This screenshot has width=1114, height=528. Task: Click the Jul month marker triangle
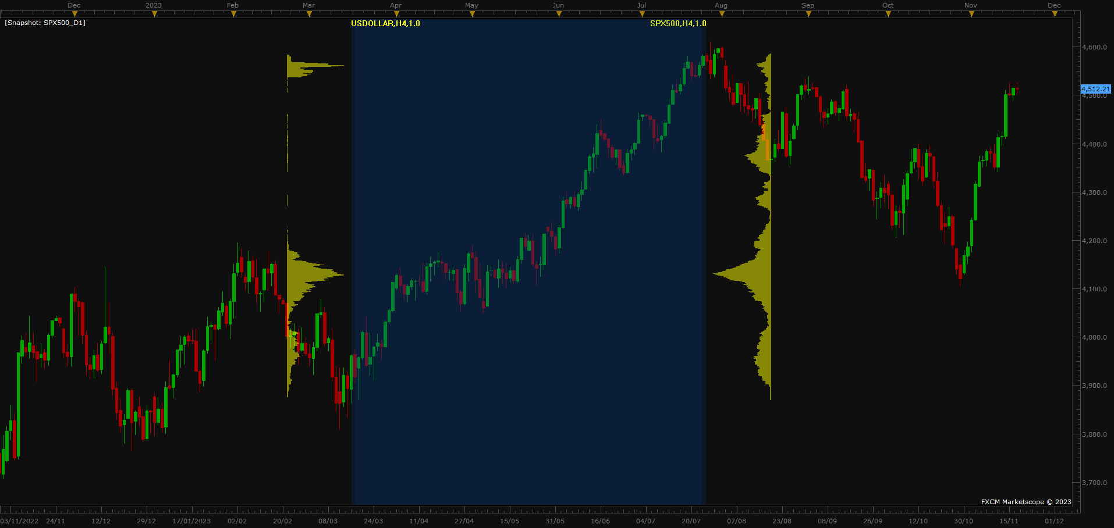pos(642,14)
